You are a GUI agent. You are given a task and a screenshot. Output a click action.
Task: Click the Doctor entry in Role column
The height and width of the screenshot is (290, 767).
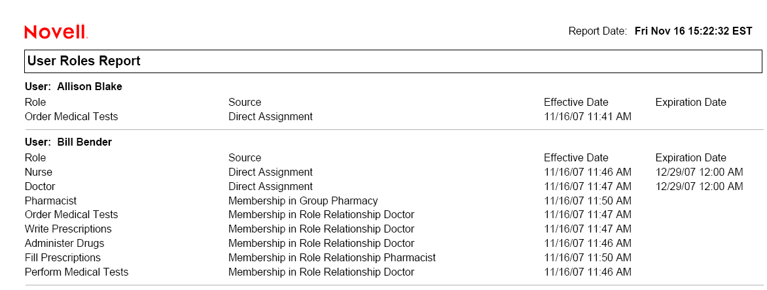point(40,186)
